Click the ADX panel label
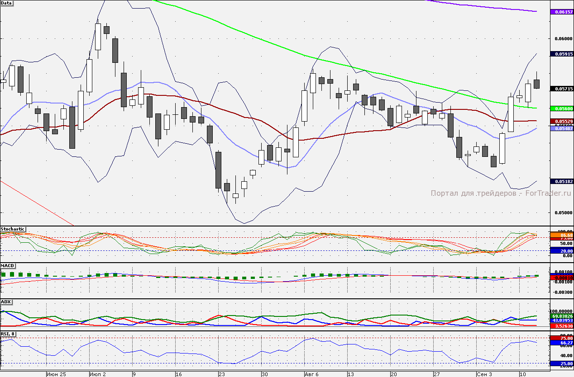This screenshot has height=377, width=574. point(6,302)
